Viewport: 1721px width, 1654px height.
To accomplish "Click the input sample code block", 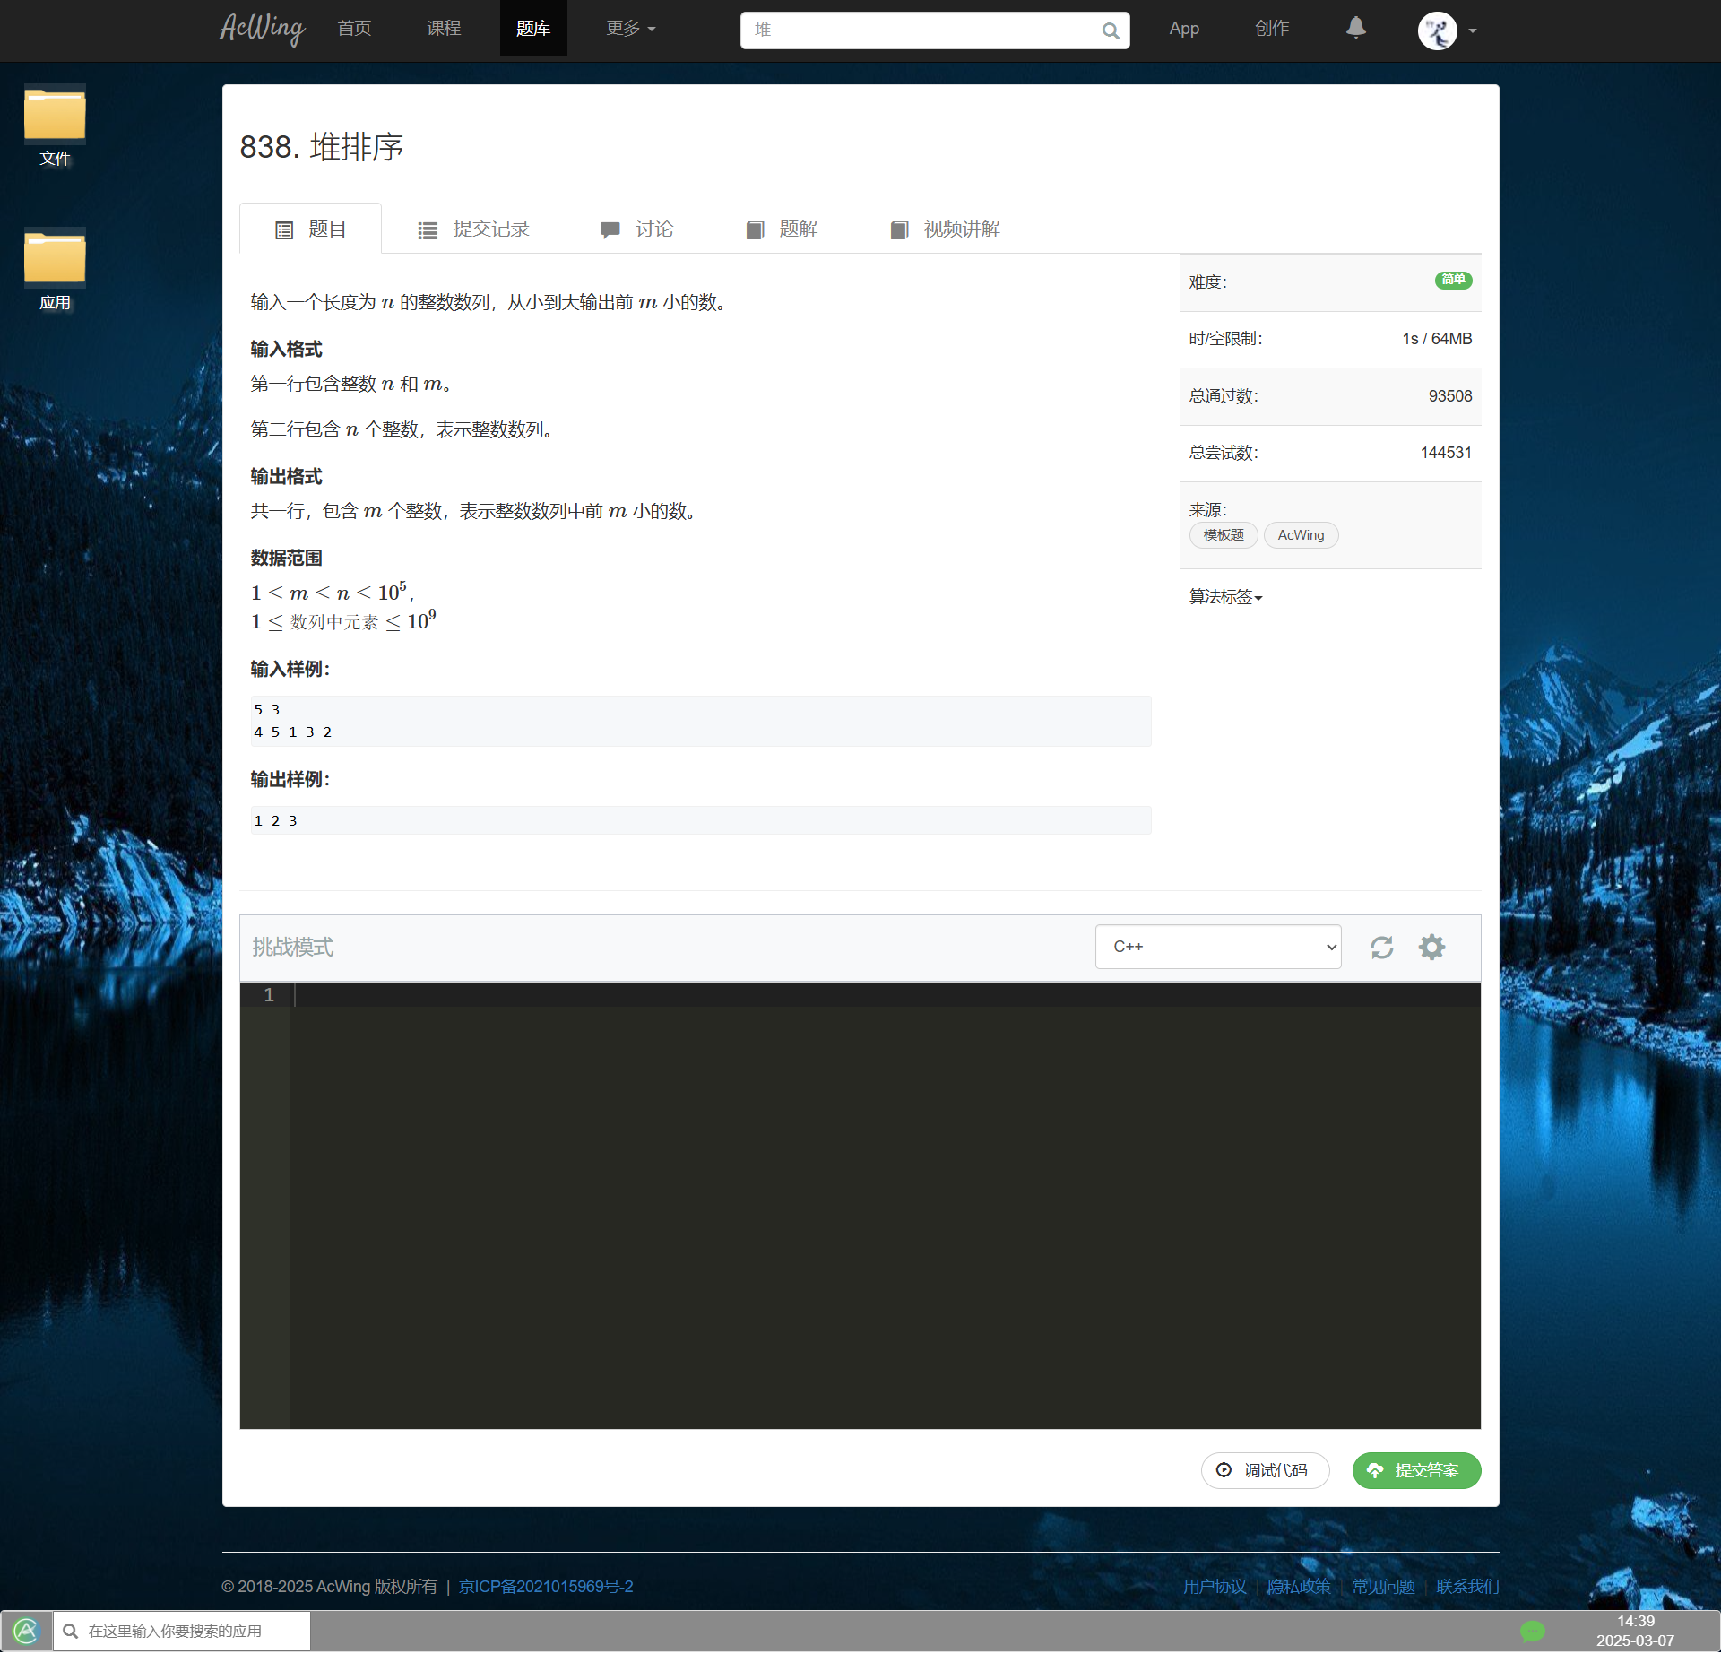I will tap(701, 721).
